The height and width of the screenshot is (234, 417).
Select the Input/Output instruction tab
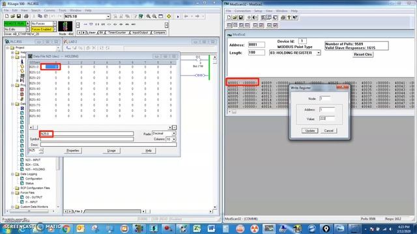click(140, 32)
